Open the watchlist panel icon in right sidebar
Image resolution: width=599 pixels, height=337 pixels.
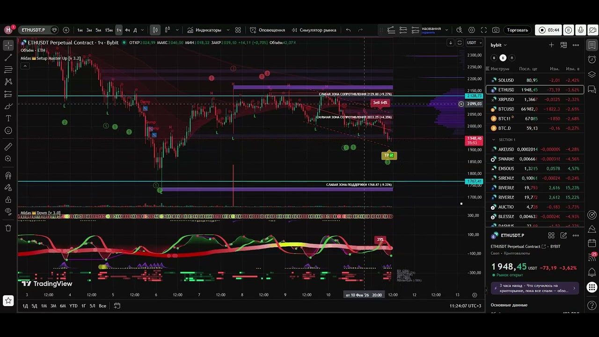[592, 45]
